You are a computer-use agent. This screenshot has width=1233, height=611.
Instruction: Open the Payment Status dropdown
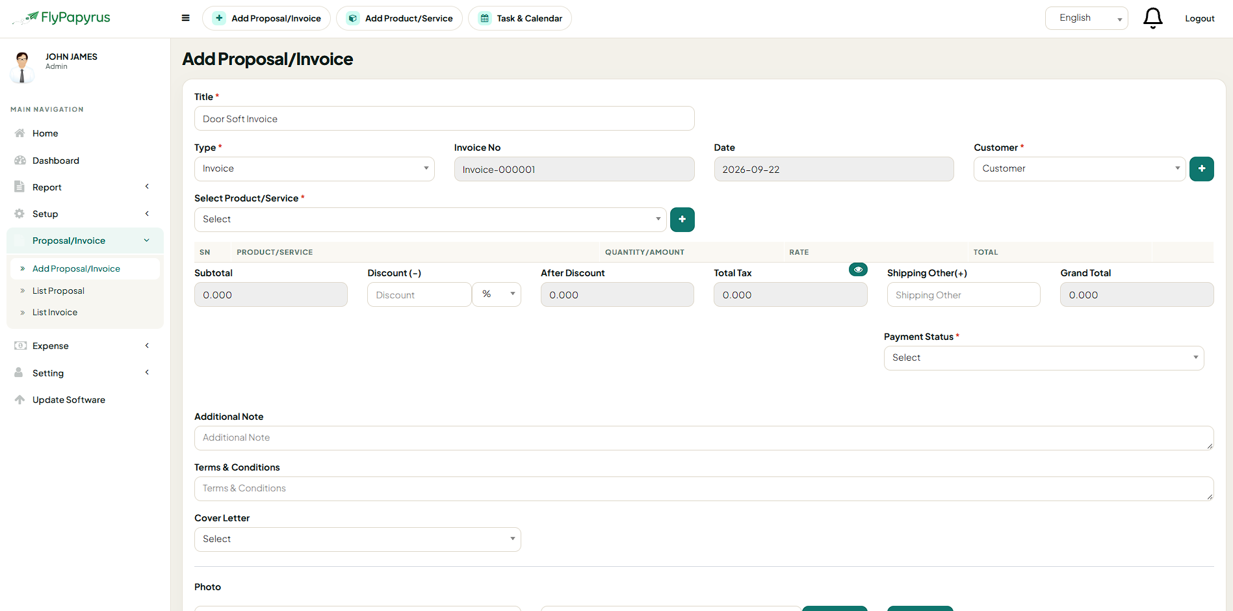tap(1044, 358)
